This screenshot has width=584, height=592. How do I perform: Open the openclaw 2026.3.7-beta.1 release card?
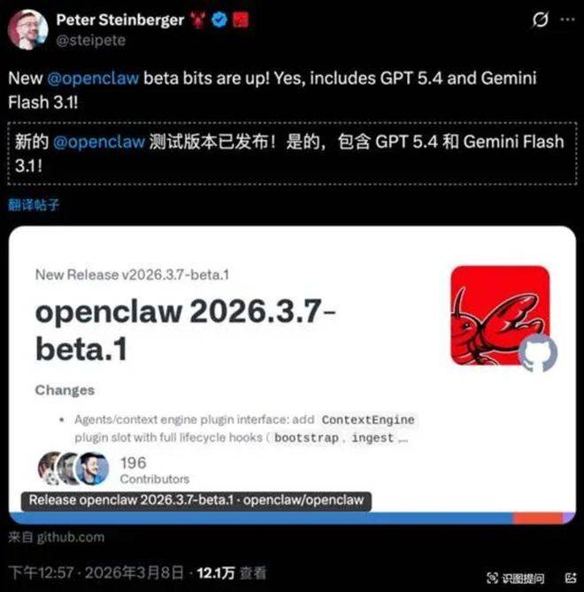292,374
